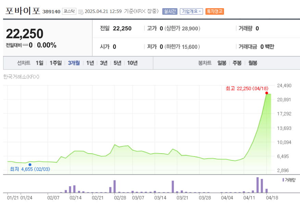Switch chart style to 선차트 line chart
Screen dimensions: 300x205
point(24,63)
